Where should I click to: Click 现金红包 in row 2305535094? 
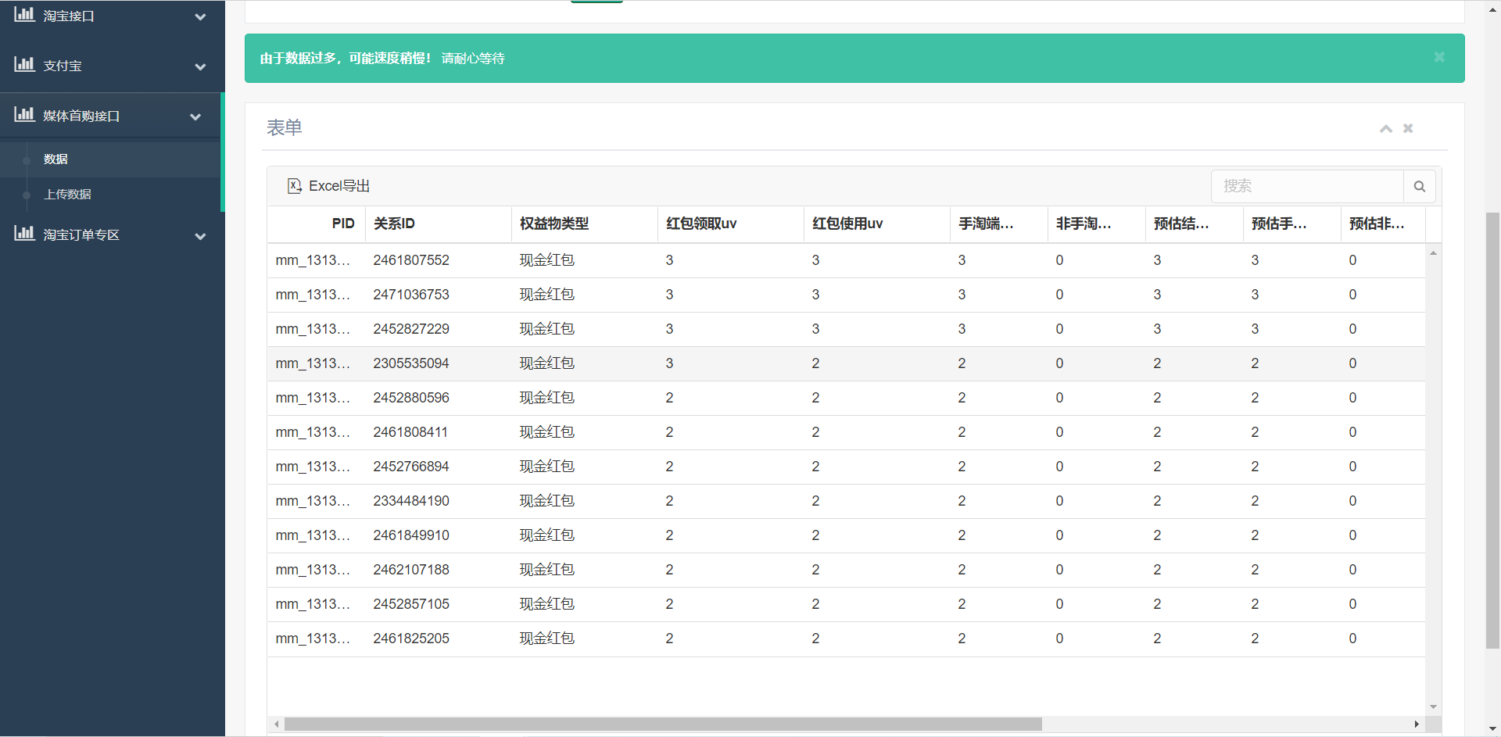[x=547, y=363]
